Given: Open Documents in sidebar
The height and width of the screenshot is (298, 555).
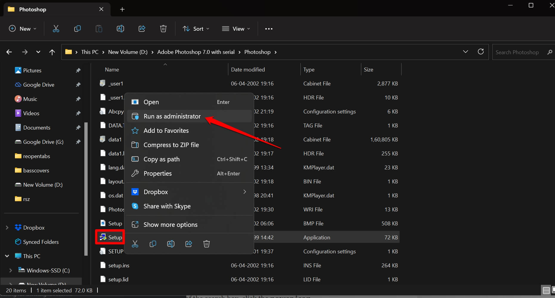Looking at the screenshot, I should click(37, 128).
